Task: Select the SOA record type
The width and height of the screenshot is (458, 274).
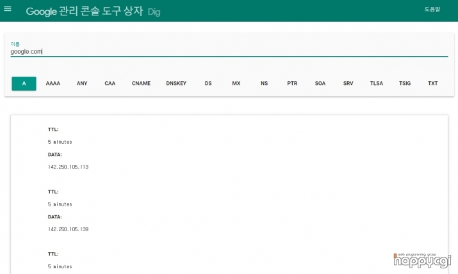Action: point(320,84)
